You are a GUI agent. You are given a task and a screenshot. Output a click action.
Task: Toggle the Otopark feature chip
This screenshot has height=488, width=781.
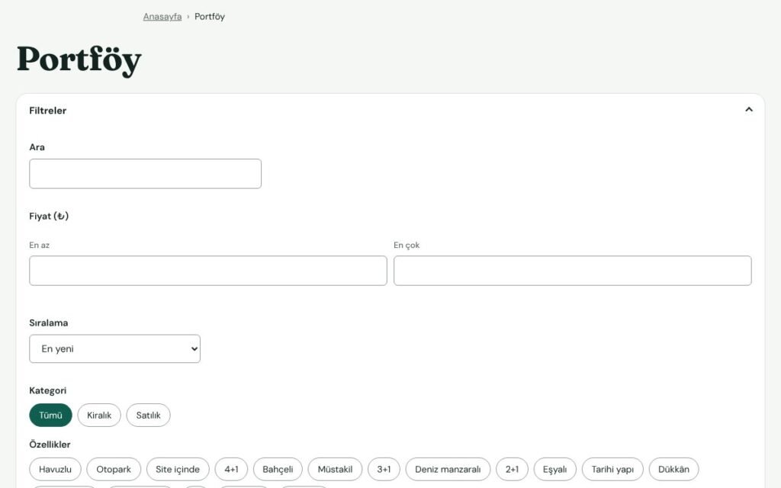click(114, 469)
